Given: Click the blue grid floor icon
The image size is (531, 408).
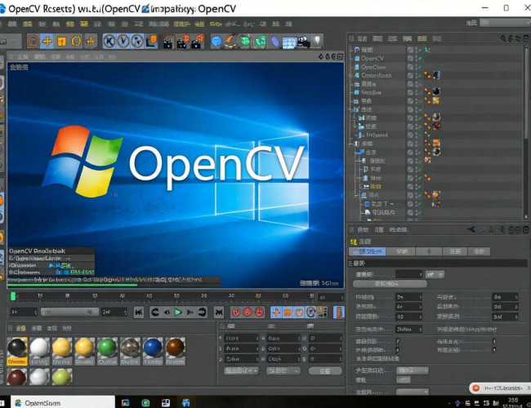Looking at the screenshot, I should click(289, 42).
